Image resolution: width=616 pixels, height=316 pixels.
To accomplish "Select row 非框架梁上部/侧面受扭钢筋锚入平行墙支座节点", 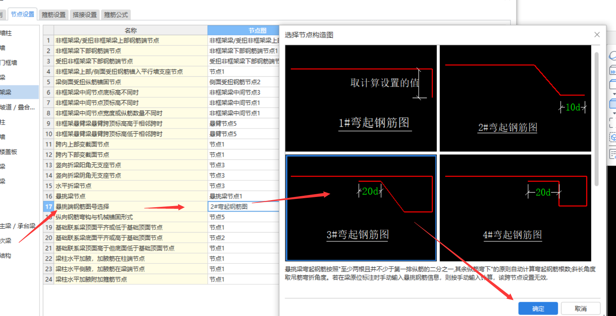I will tap(131, 72).
